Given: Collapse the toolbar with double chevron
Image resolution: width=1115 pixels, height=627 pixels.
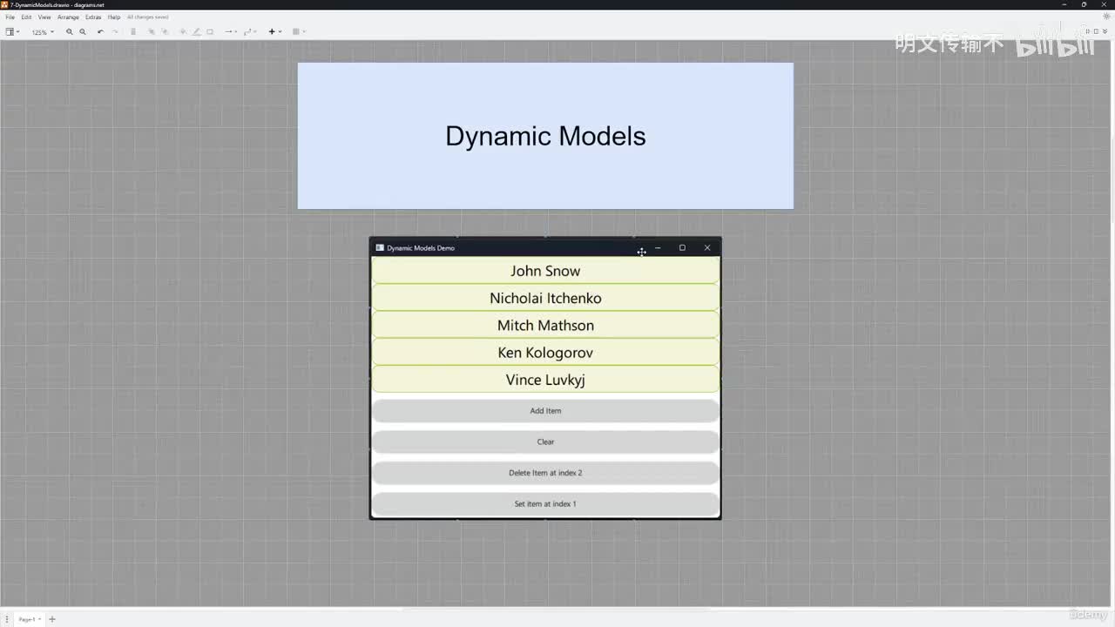Looking at the screenshot, I should coord(1105,31).
